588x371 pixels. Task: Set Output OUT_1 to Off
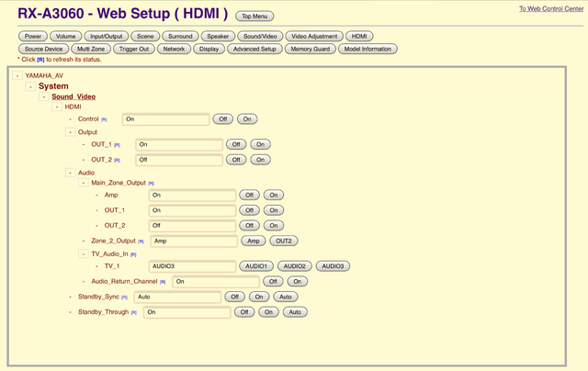236,144
